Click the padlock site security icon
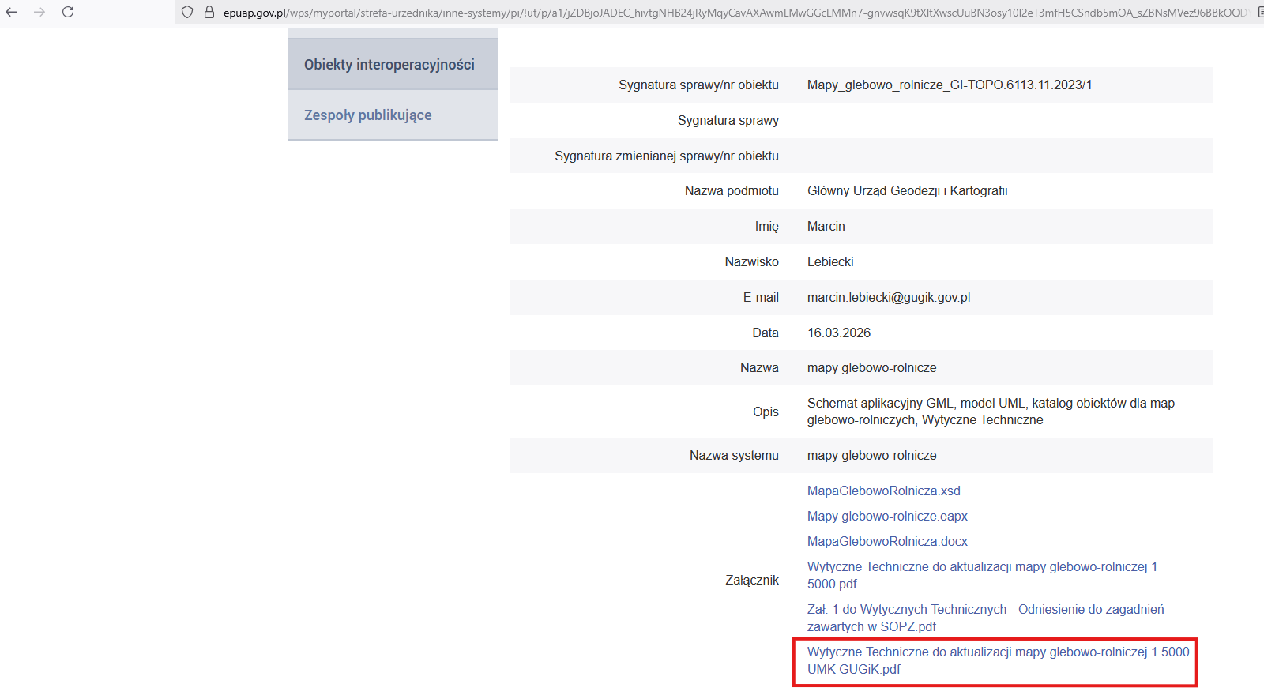The width and height of the screenshot is (1264, 688). pyautogui.click(x=209, y=12)
